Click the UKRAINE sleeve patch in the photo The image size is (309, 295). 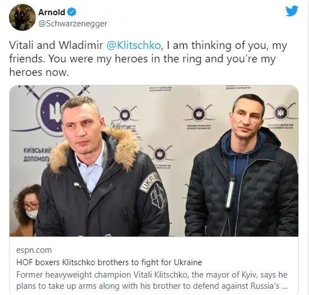[x=151, y=182]
